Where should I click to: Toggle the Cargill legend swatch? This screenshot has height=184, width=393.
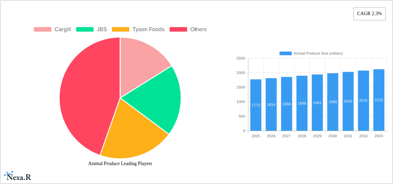[43, 30]
